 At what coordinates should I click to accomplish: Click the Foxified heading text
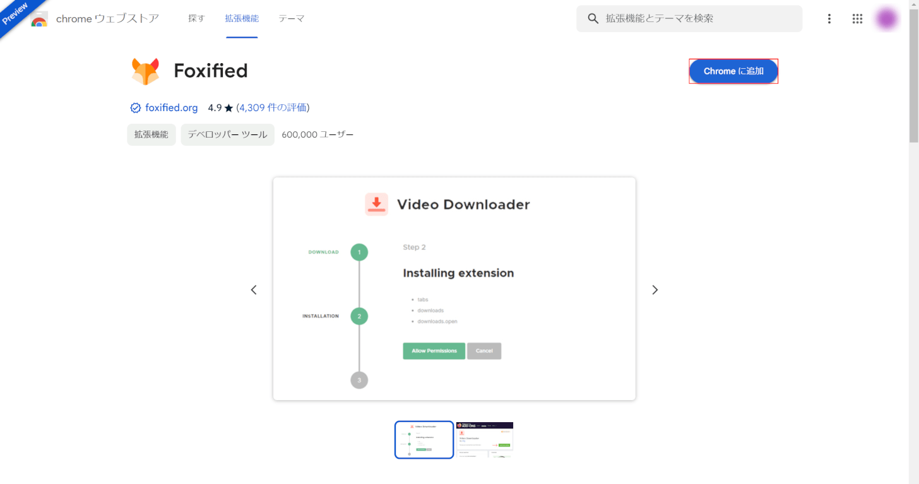pyautogui.click(x=211, y=71)
